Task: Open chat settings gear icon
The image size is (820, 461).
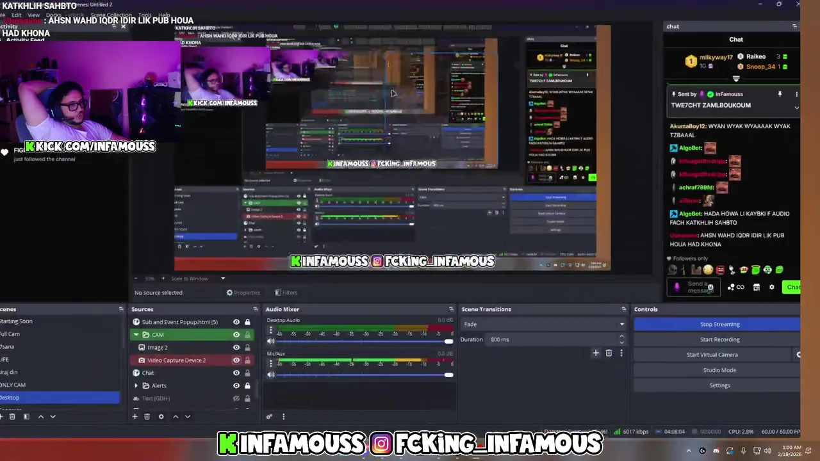Action: click(x=771, y=287)
